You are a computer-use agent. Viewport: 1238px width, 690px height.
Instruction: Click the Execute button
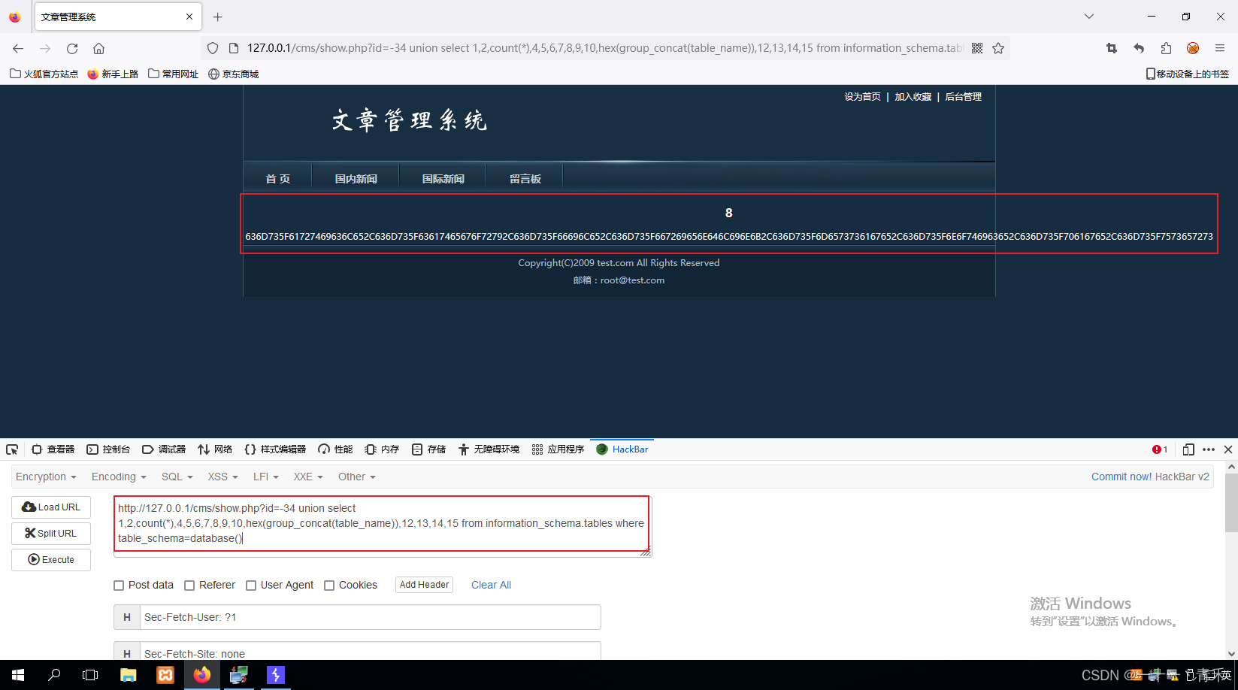51,560
